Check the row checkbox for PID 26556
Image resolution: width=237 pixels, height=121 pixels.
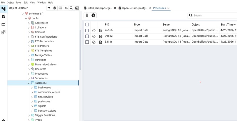tap(87, 31)
